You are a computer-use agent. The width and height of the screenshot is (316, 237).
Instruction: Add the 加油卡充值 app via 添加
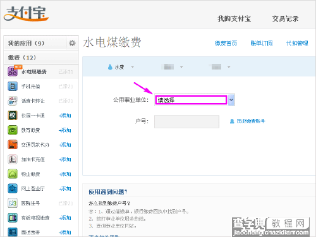click(65, 159)
